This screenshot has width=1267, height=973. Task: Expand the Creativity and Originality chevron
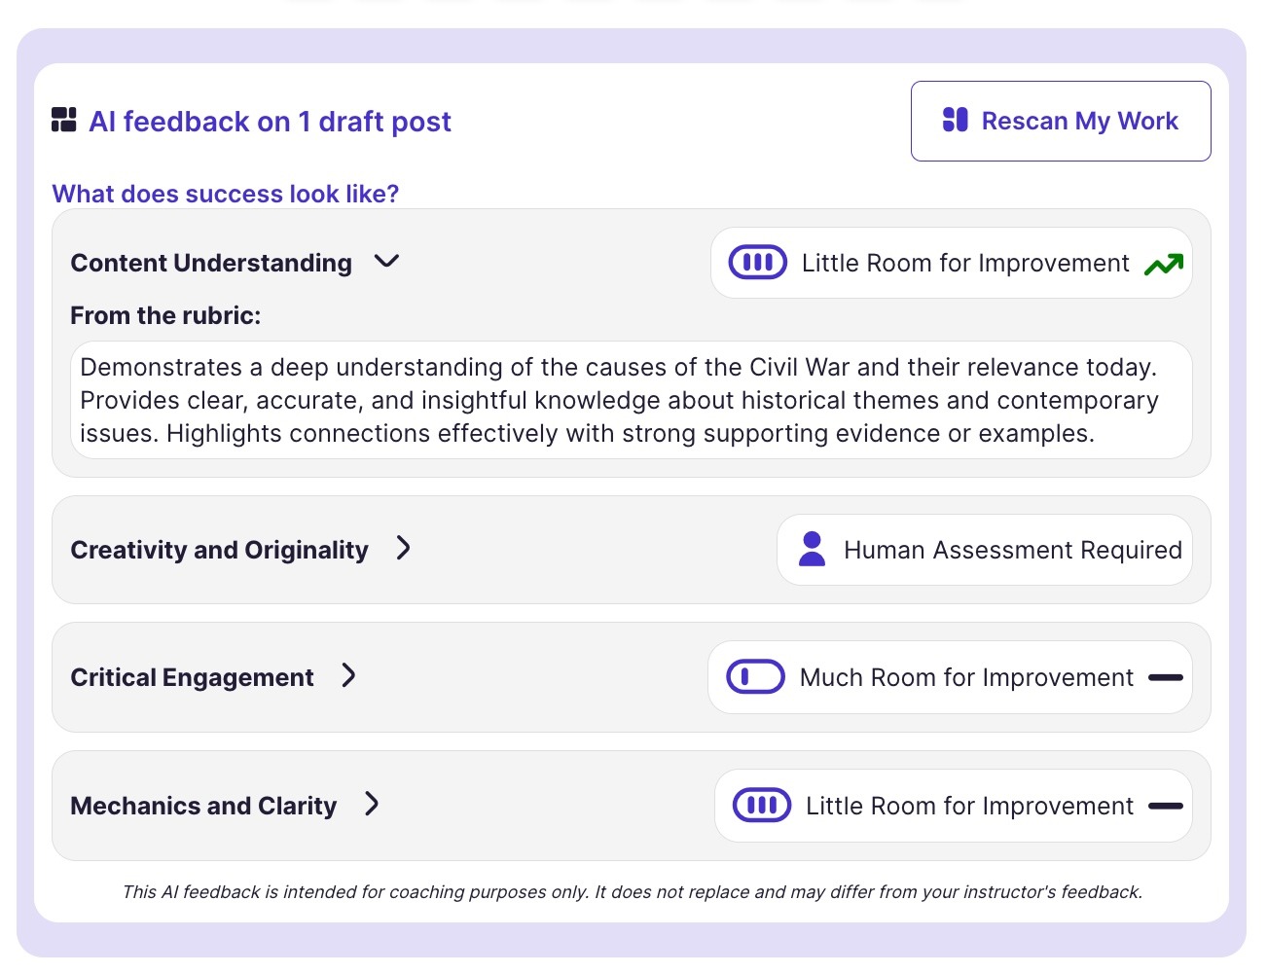pyautogui.click(x=403, y=549)
